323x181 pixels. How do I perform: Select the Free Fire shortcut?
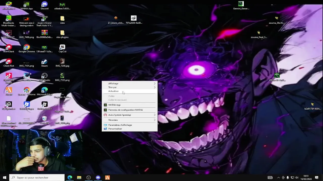pyautogui.click(x=26, y=77)
